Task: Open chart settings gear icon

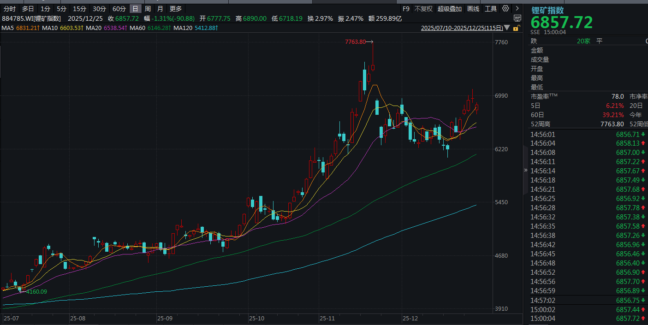Action: pos(505,9)
